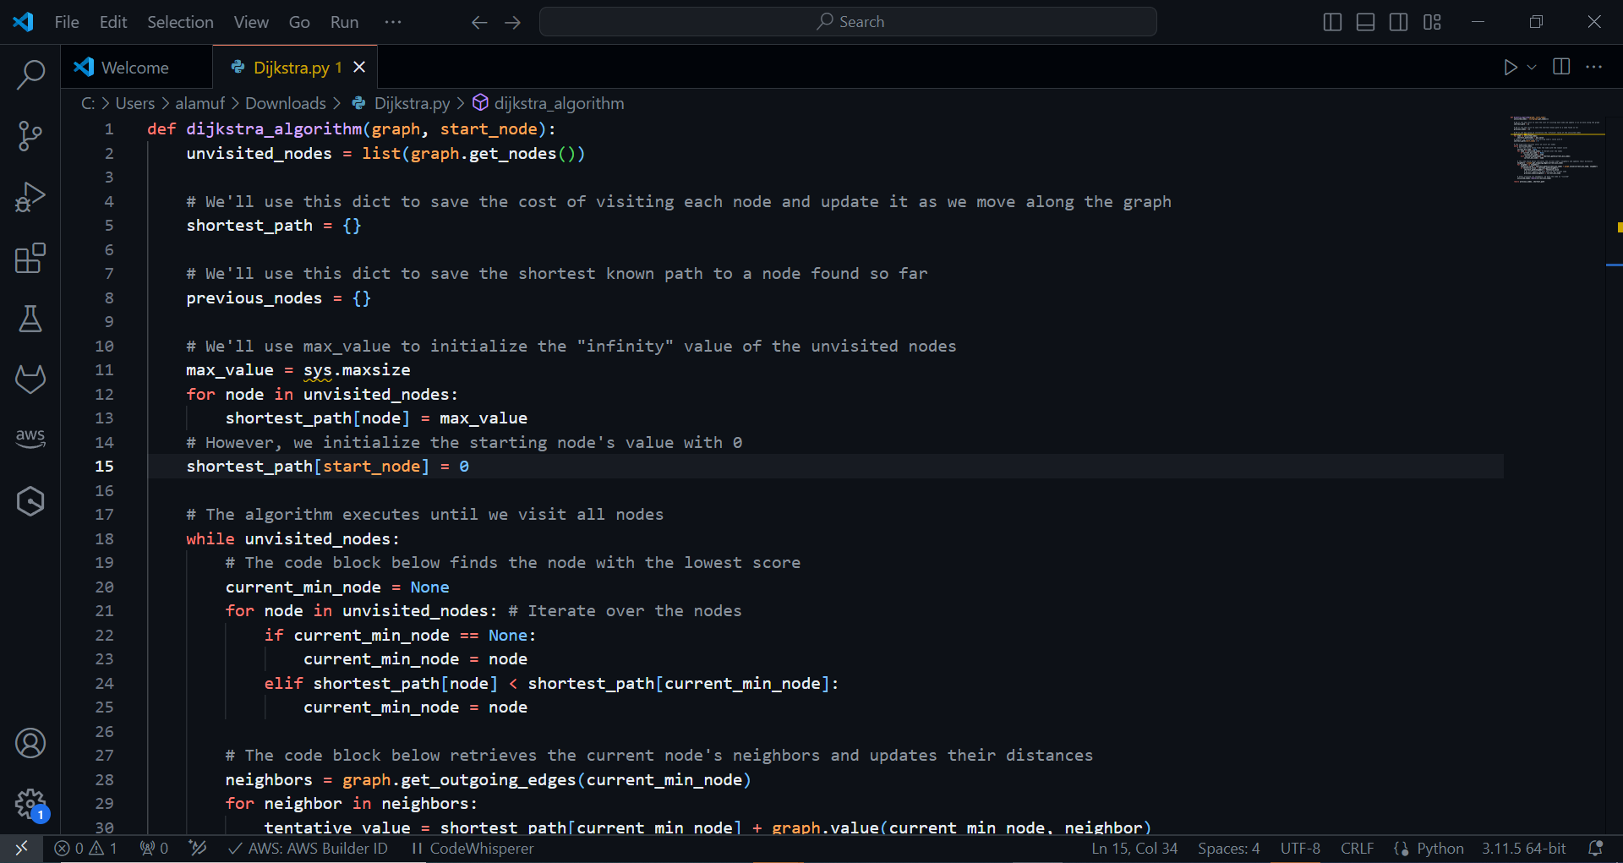Click inside the top Search box

pos(848,21)
